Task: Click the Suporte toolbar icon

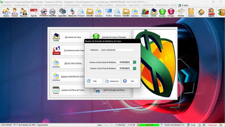Action: 211,12
